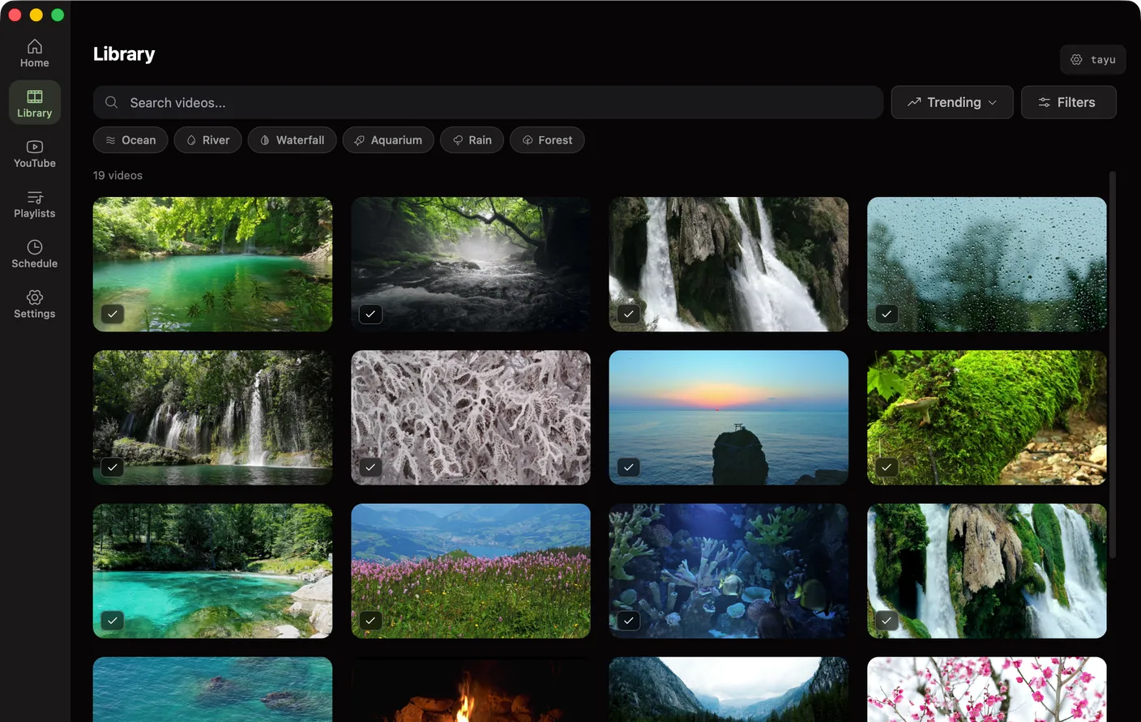Image resolution: width=1141 pixels, height=722 pixels.
Task: Open the Filters panel
Action: tap(1069, 102)
